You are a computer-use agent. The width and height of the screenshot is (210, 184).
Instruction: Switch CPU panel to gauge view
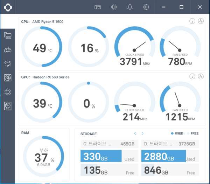pyautogui.click(x=192, y=21)
